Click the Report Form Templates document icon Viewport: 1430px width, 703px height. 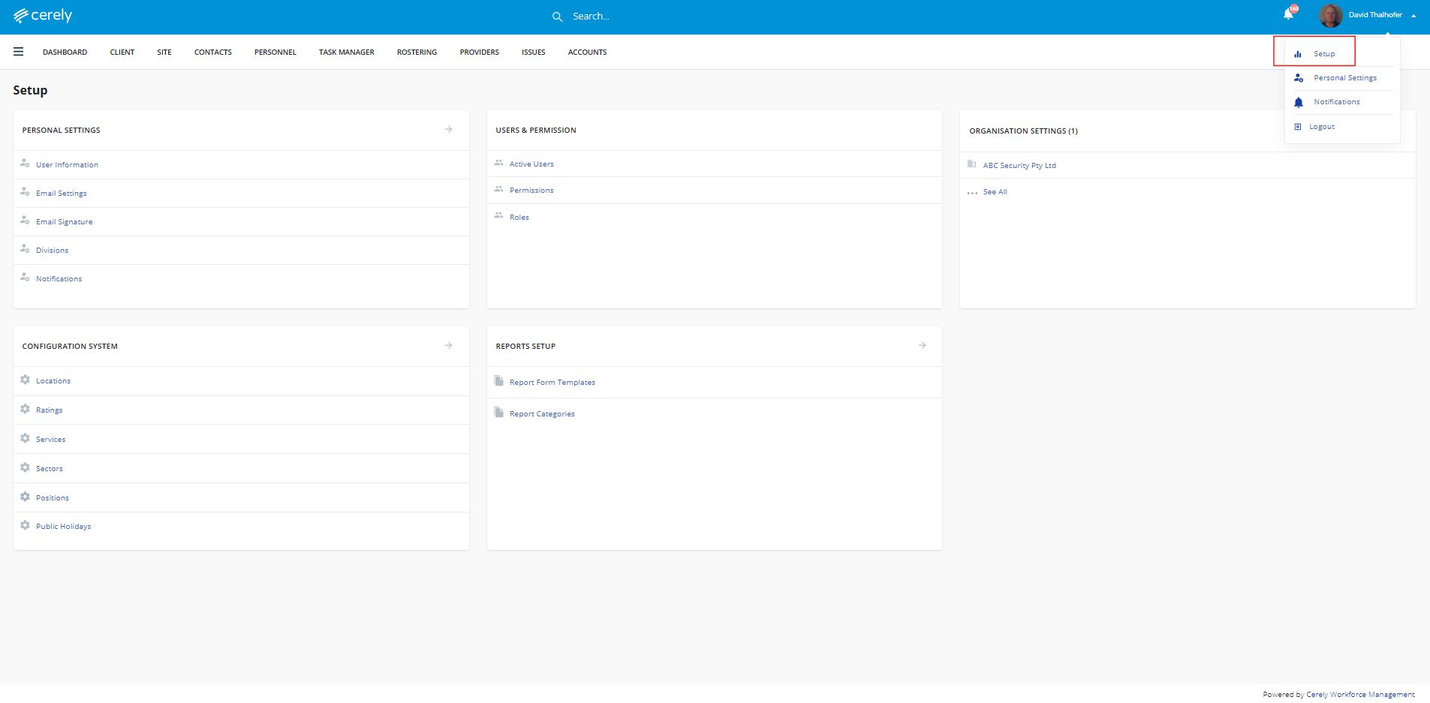(x=499, y=381)
